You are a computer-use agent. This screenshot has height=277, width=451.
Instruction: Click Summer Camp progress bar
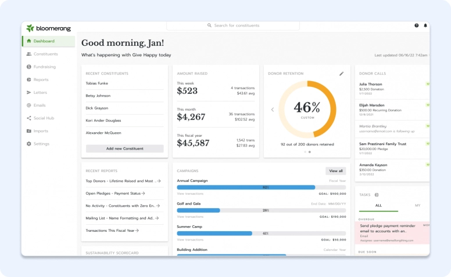click(x=262, y=234)
